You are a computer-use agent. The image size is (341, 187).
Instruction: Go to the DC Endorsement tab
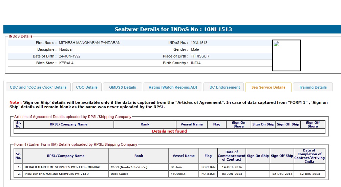click(x=225, y=87)
